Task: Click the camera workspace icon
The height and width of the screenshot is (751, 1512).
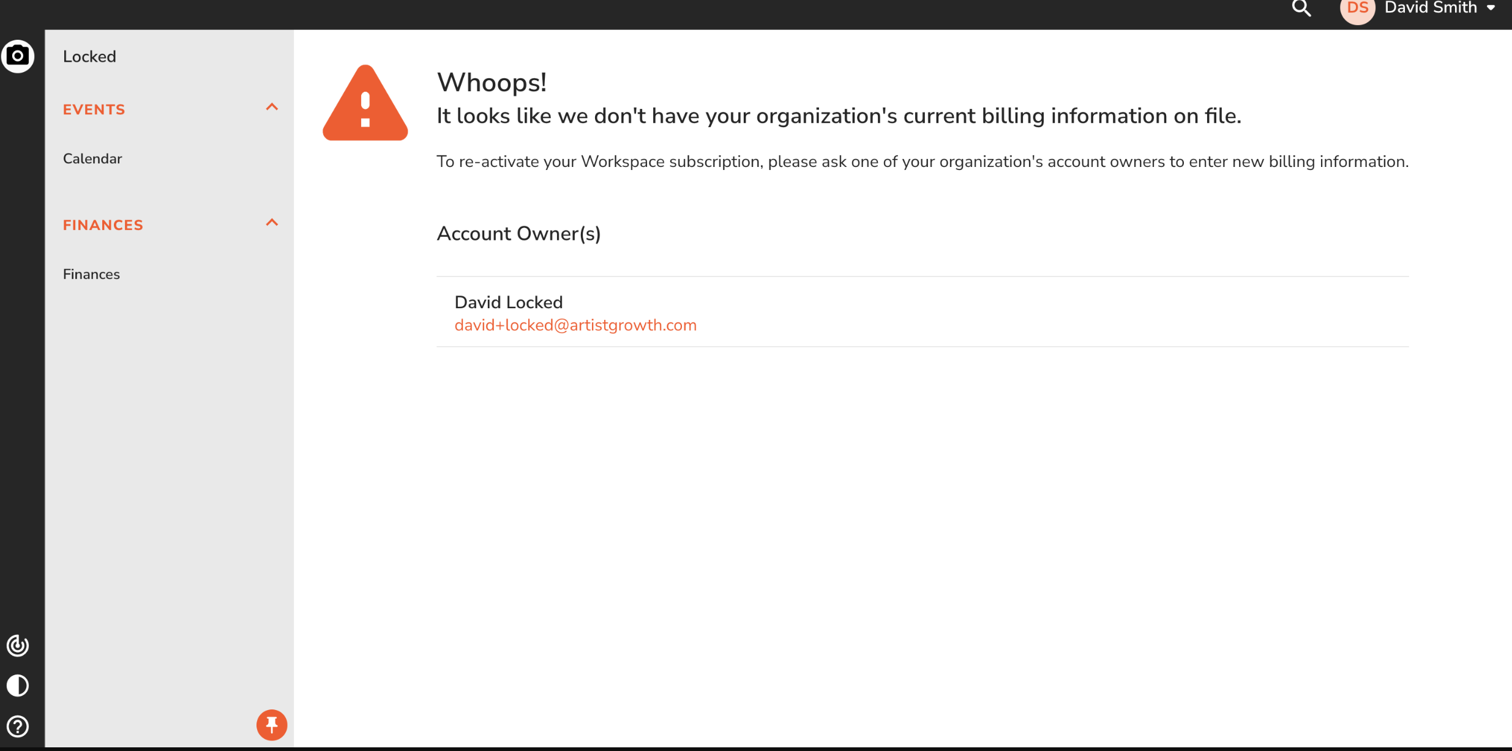Action: (x=18, y=56)
